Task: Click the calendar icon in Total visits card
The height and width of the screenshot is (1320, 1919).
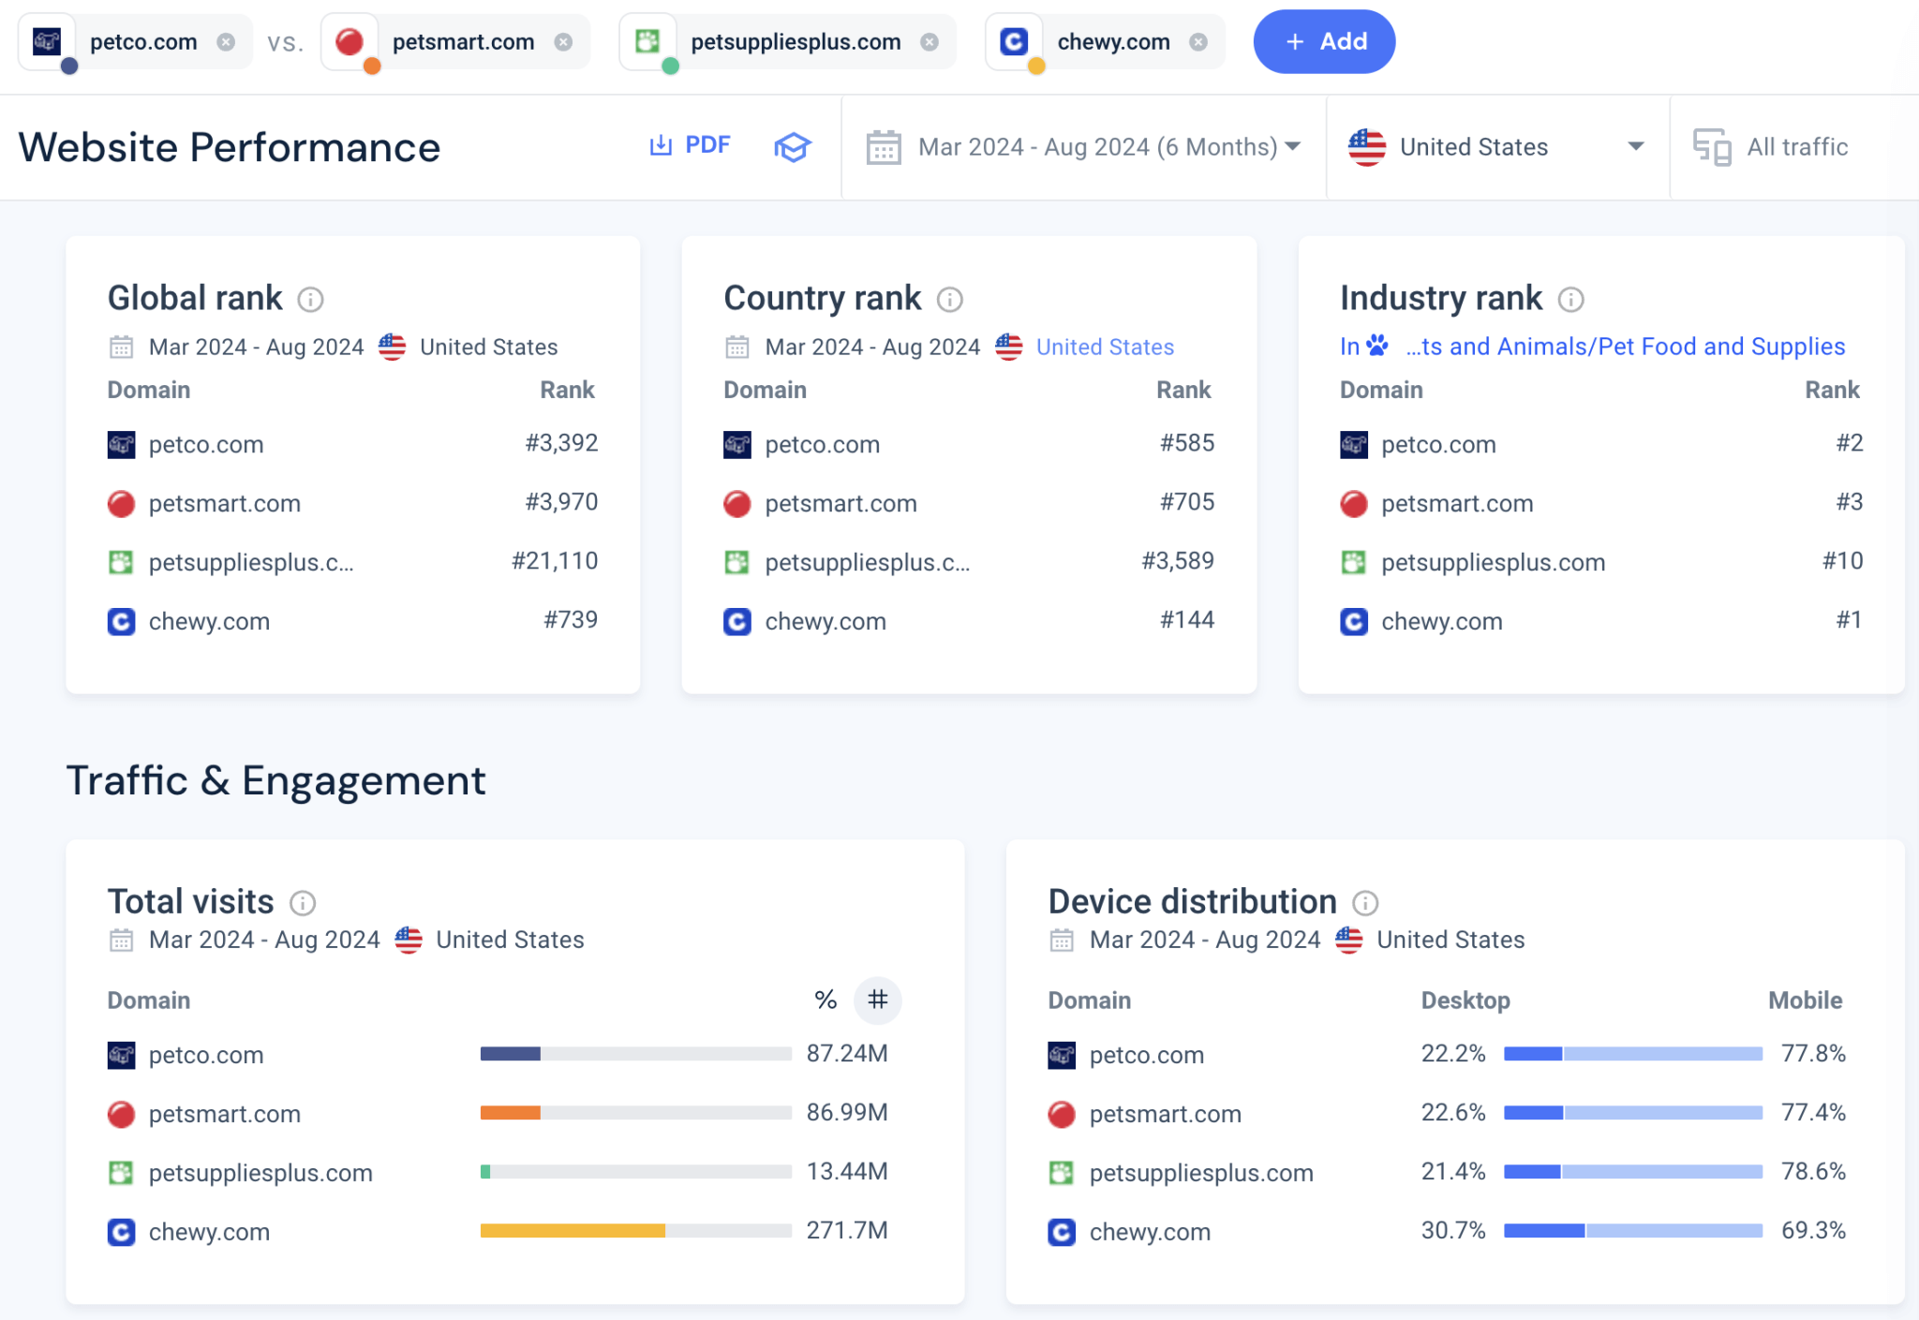Action: [x=122, y=940]
